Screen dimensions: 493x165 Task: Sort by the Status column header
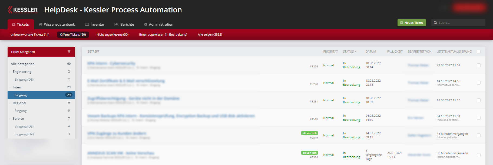click(348, 51)
